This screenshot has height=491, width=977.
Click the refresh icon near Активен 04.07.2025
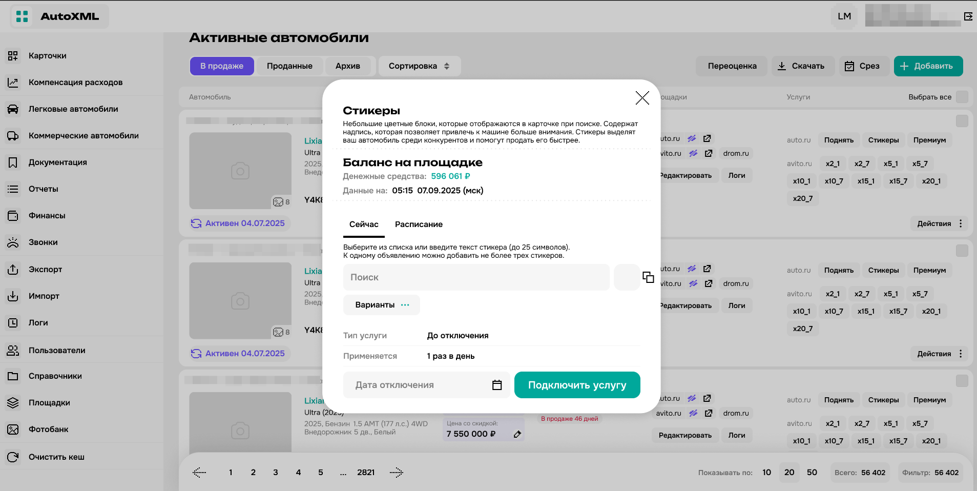click(197, 223)
